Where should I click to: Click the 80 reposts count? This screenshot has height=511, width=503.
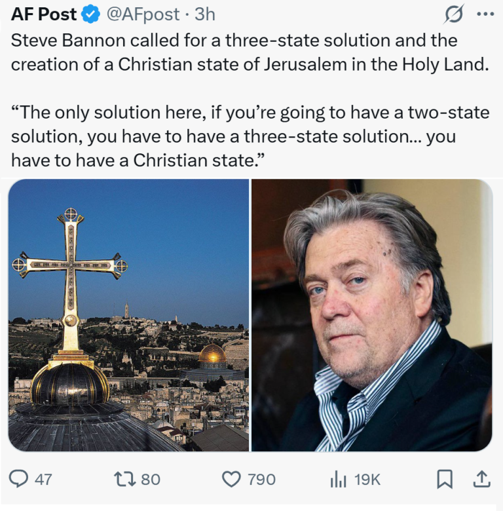pyautogui.click(x=151, y=480)
